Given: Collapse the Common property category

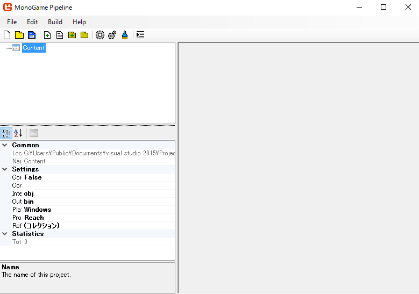Looking at the screenshot, I should coord(4,145).
